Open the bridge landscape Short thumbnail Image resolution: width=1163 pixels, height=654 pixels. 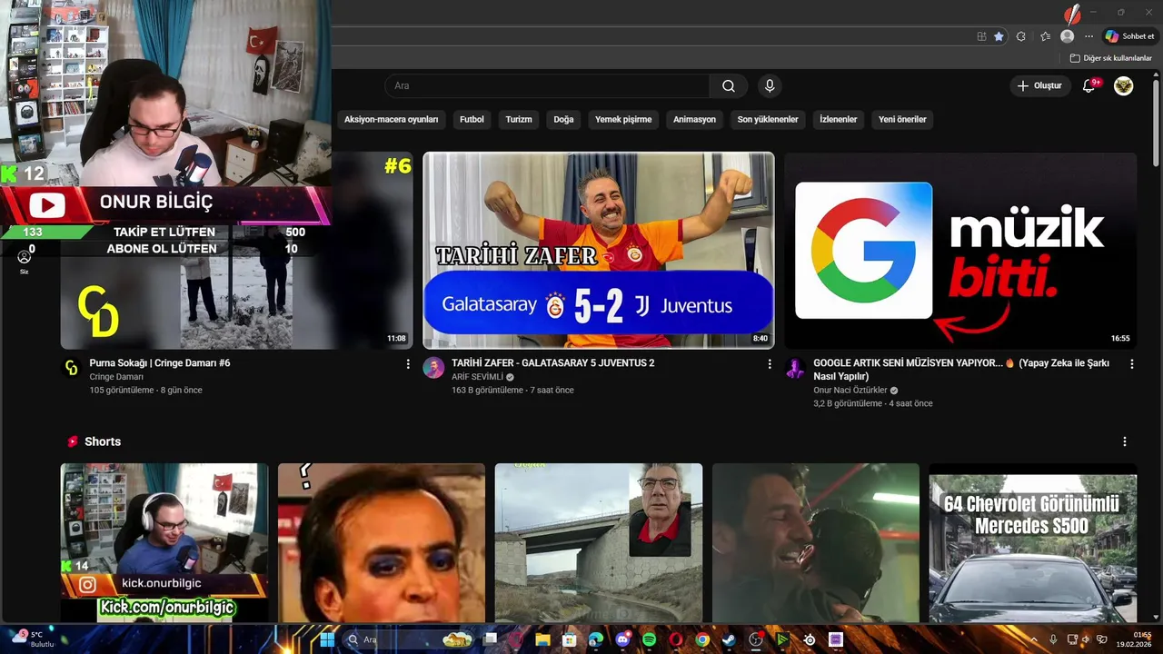tap(599, 543)
